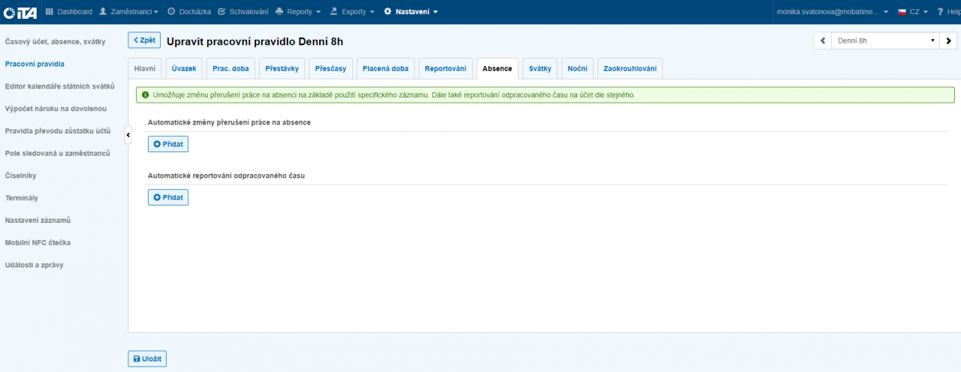Click Přidat under automatické reportování
Viewport: 961px width, 372px height.
point(168,197)
